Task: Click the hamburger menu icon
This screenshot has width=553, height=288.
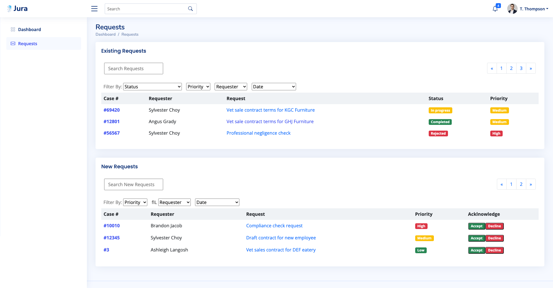Action: pyautogui.click(x=94, y=9)
